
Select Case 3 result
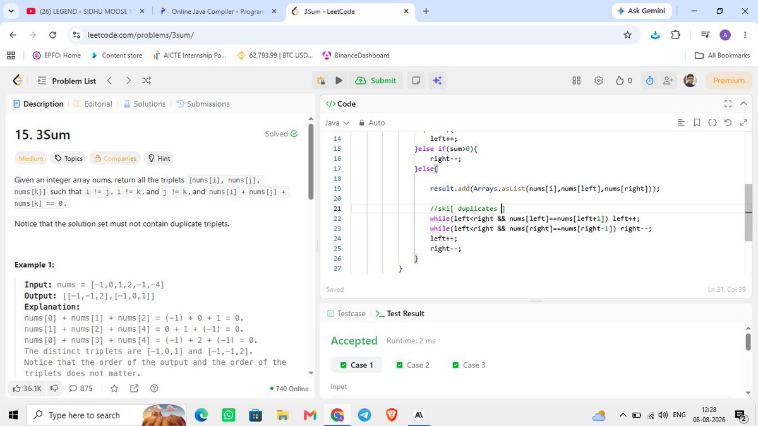pos(469,365)
